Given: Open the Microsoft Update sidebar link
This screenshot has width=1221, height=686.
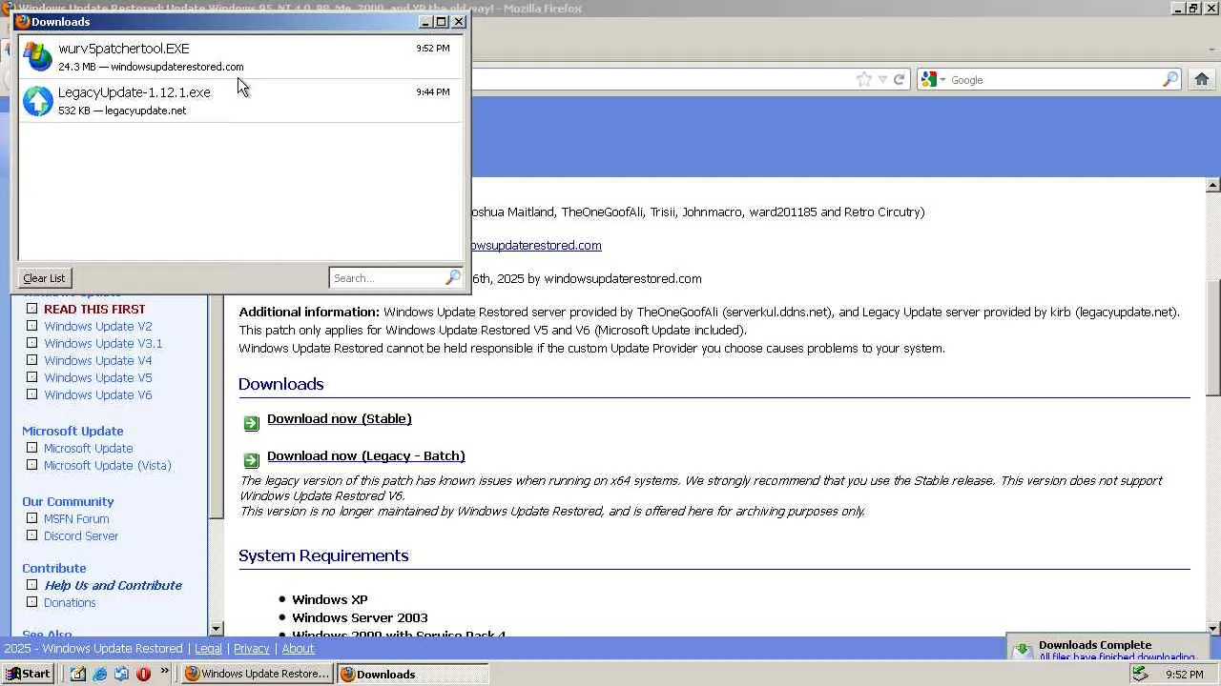Looking at the screenshot, I should 89,448.
